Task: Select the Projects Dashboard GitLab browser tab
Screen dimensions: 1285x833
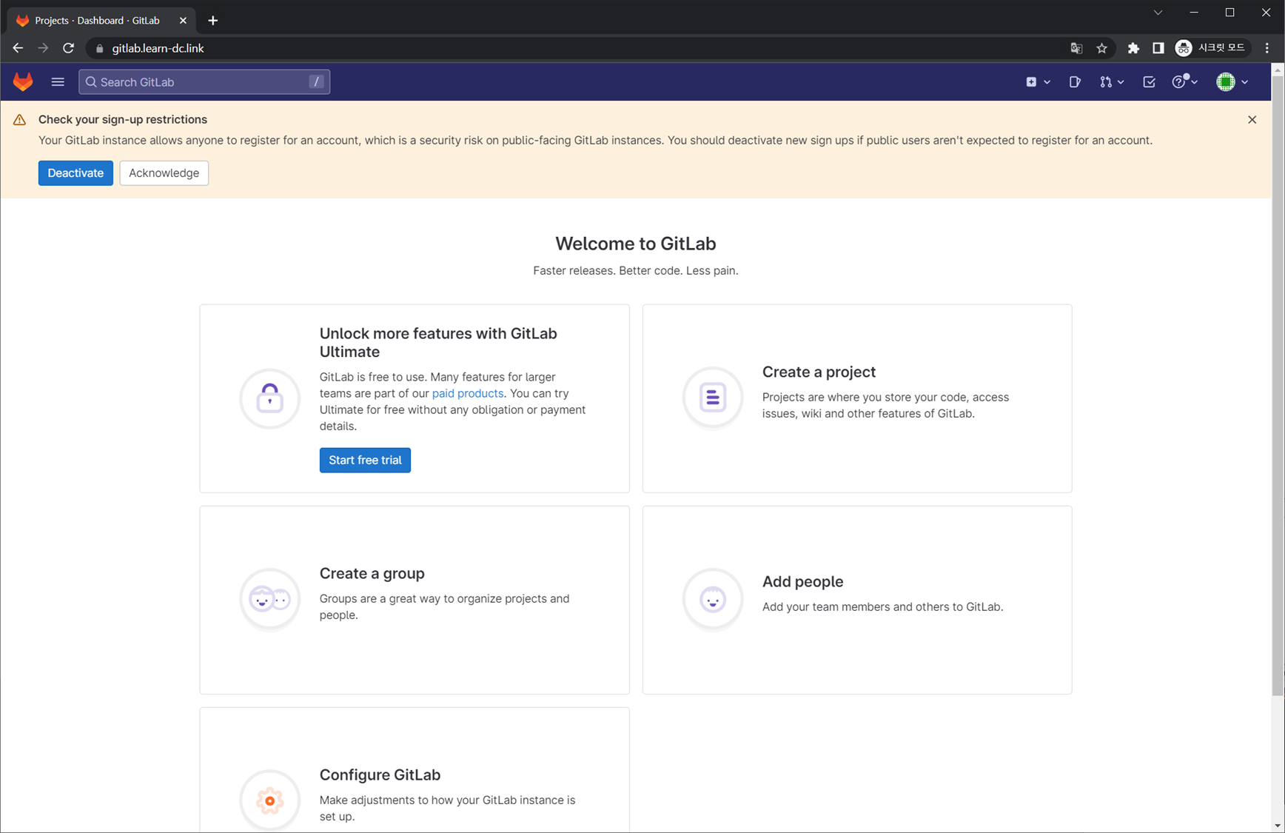Action: [x=98, y=20]
